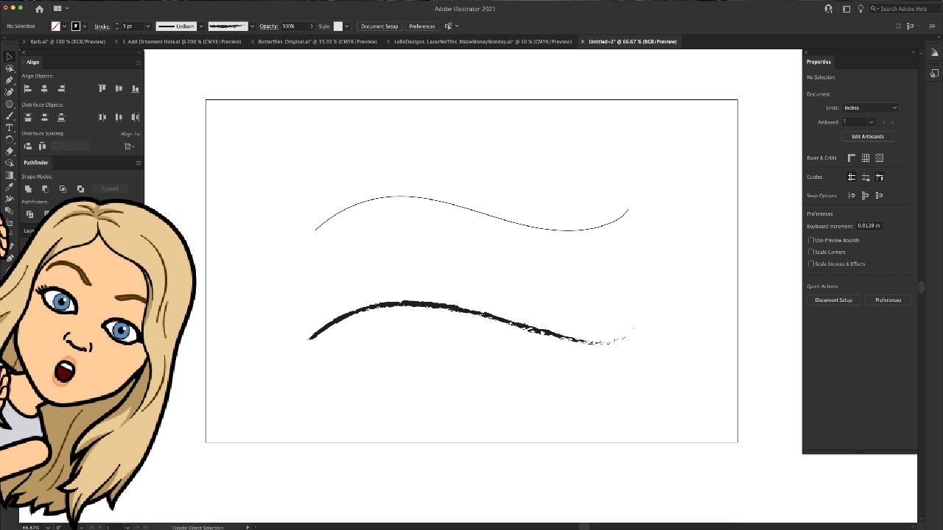Select the Selection arrow tool

point(10,57)
